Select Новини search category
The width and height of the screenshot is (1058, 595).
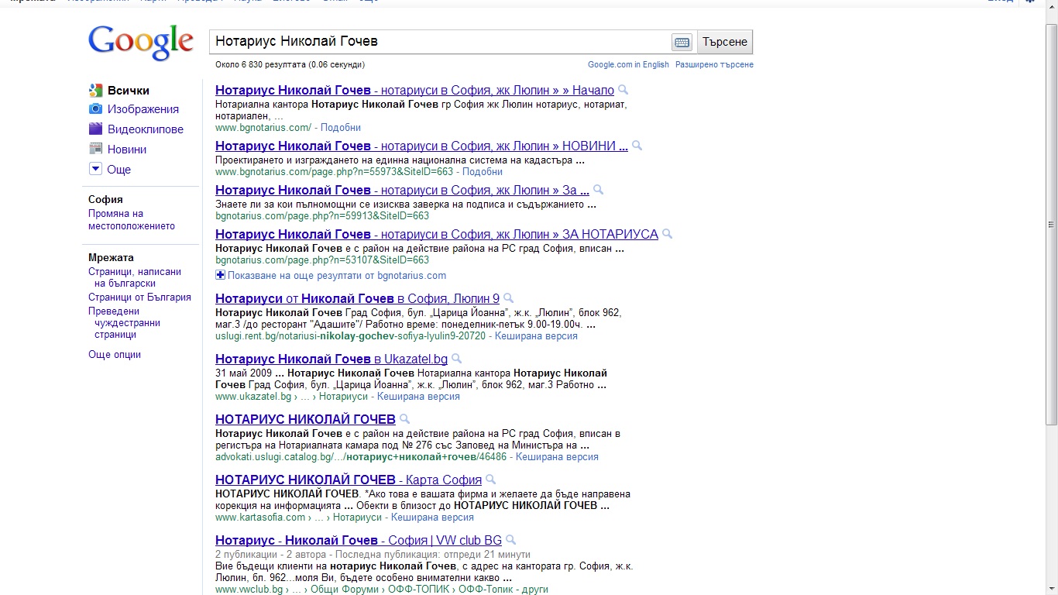click(x=126, y=150)
